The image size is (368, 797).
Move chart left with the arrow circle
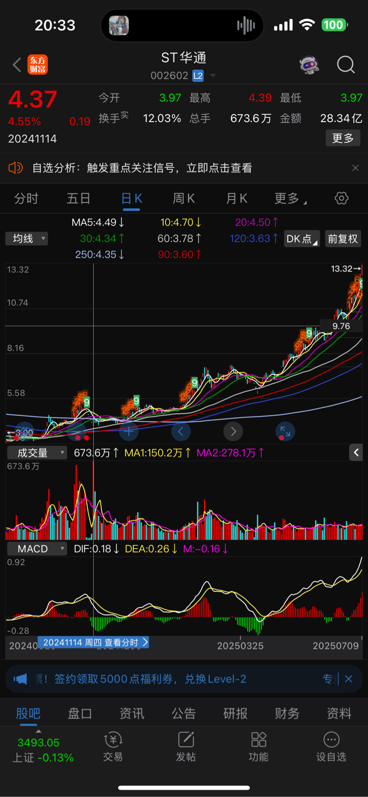(181, 432)
